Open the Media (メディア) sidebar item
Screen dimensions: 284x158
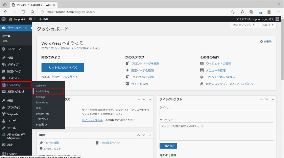point(13,65)
